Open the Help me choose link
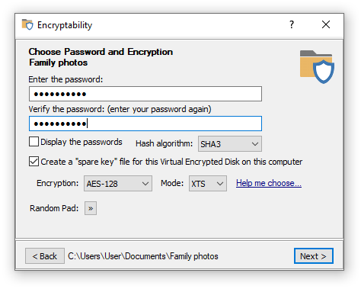The height and width of the screenshot is (289, 361). tap(269, 183)
